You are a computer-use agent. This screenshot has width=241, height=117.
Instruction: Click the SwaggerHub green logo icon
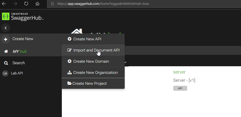click(6, 16)
